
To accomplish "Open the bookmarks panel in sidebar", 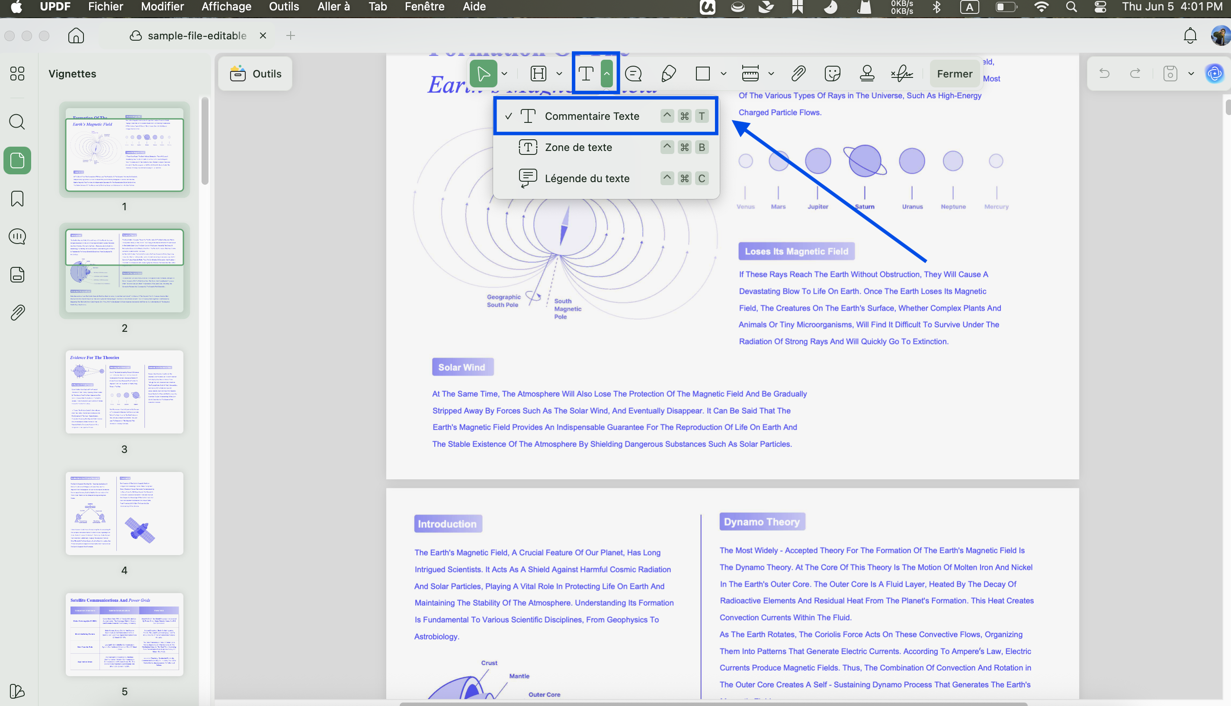I will 17,198.
